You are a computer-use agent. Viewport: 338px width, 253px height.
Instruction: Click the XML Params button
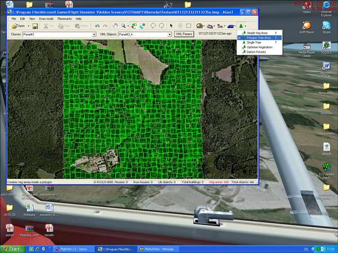click(185, 34)
